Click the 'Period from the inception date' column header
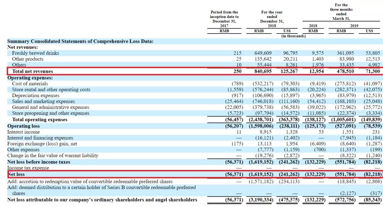This screenshot has height=207, width=383. (x=224, y=19)
